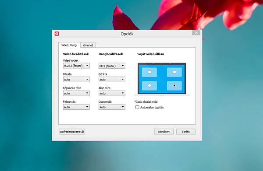The height and width of the screenshot is (171, 263).
Task: Open the Kimenet tab
Action: pyautogui.click(x=88, y=45)
